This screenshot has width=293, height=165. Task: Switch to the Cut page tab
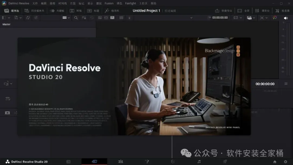click(x=94, y=161)
